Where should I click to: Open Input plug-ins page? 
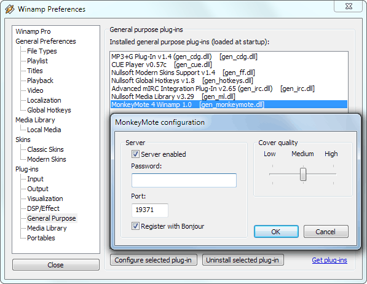tap(35, 179)
